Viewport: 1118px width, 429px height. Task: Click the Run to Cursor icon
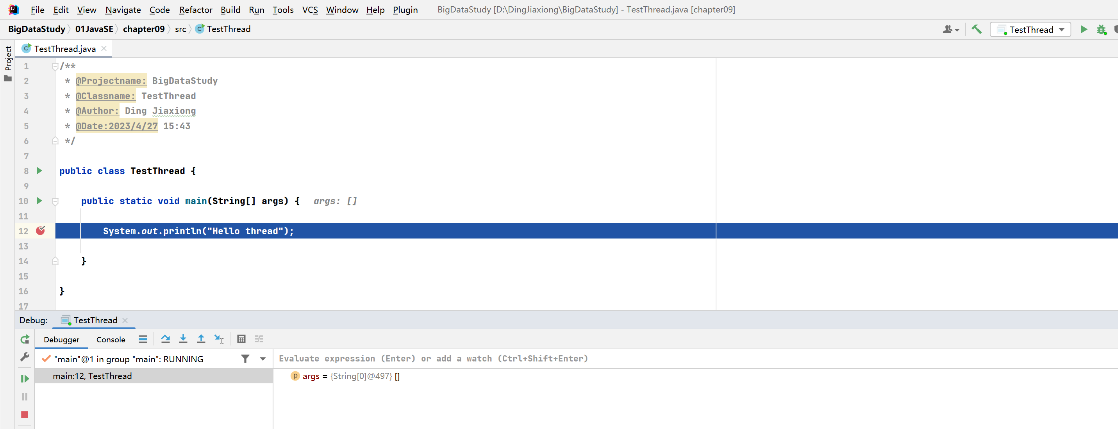coord(219,339)
